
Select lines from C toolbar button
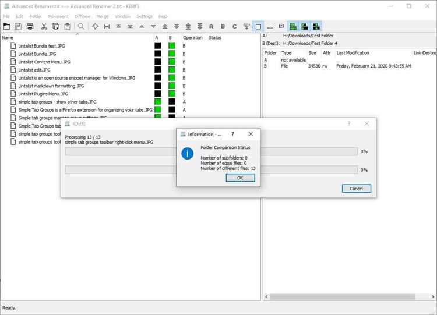tap(235, 26)
